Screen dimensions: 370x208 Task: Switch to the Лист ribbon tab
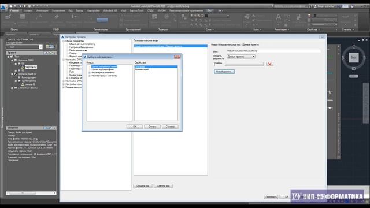pyautogui.click(x=209, y=10)
